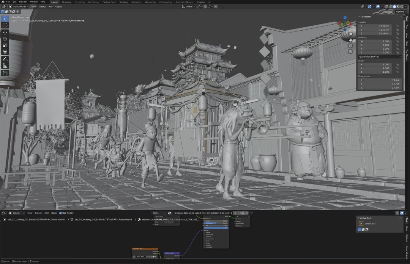Toggle proportional editing button
This screenshot has width=410, height=264.
[216, 7]
